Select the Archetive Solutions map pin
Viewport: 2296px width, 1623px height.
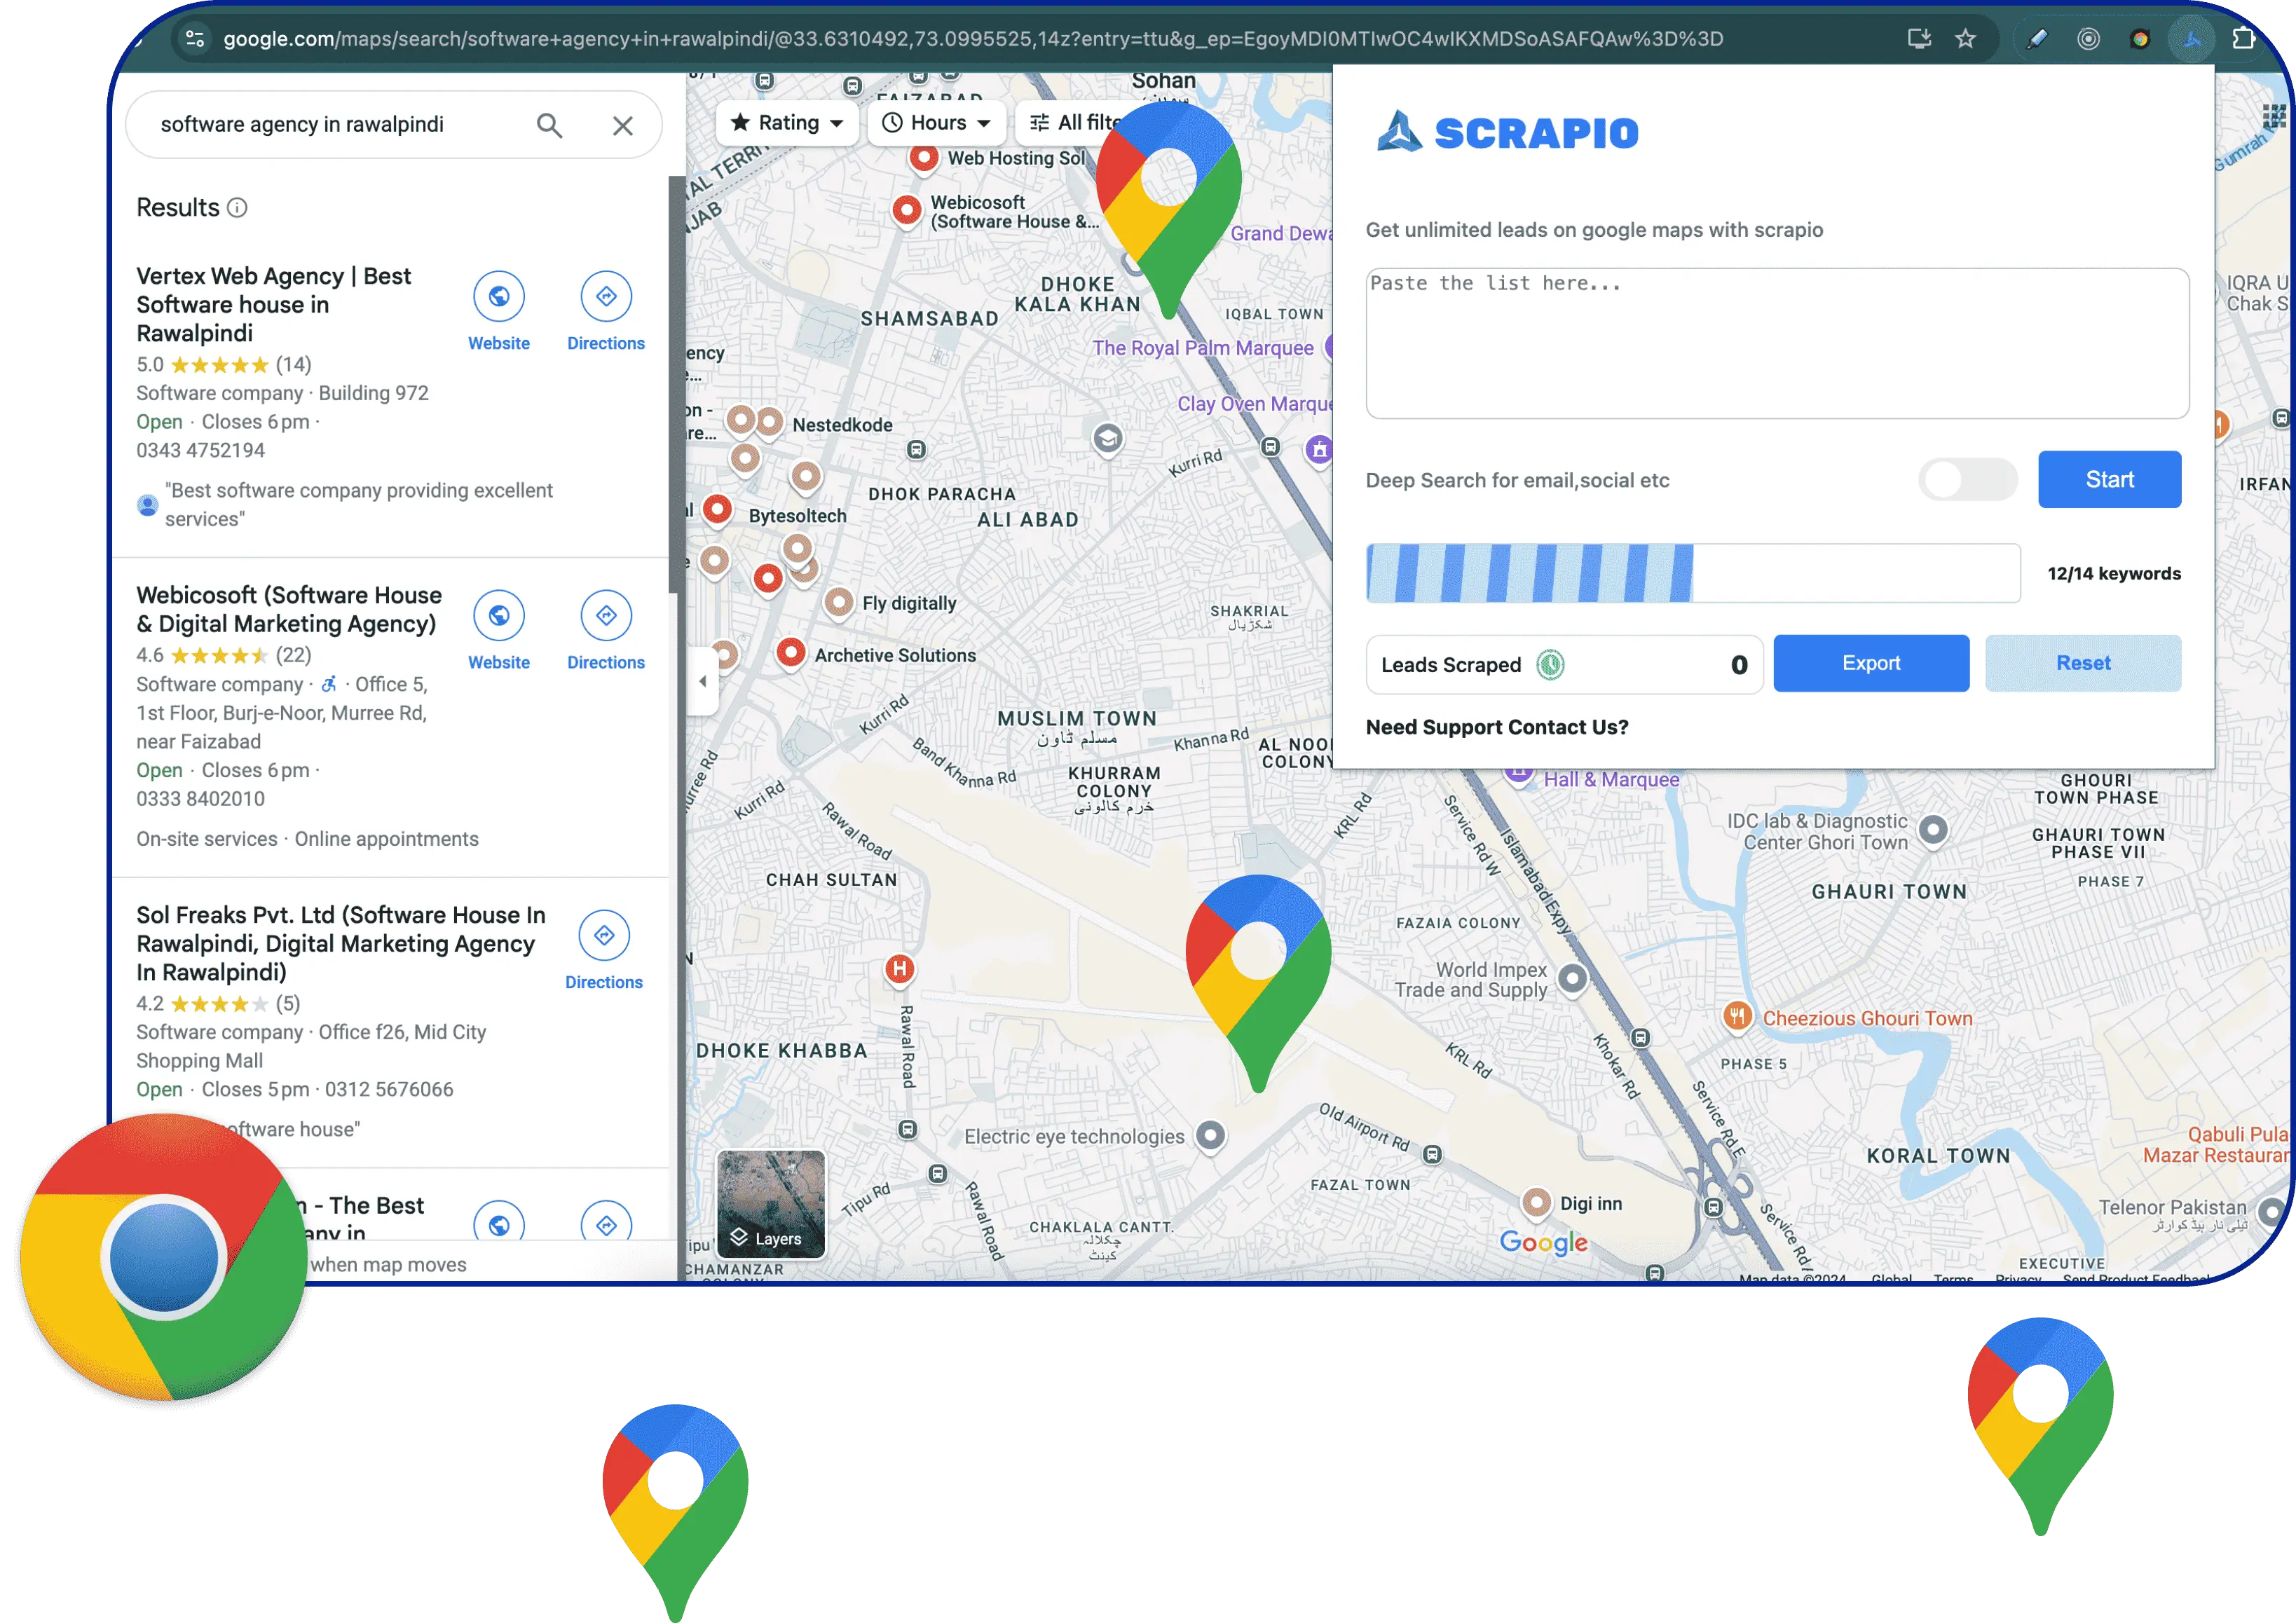(791, 654)
